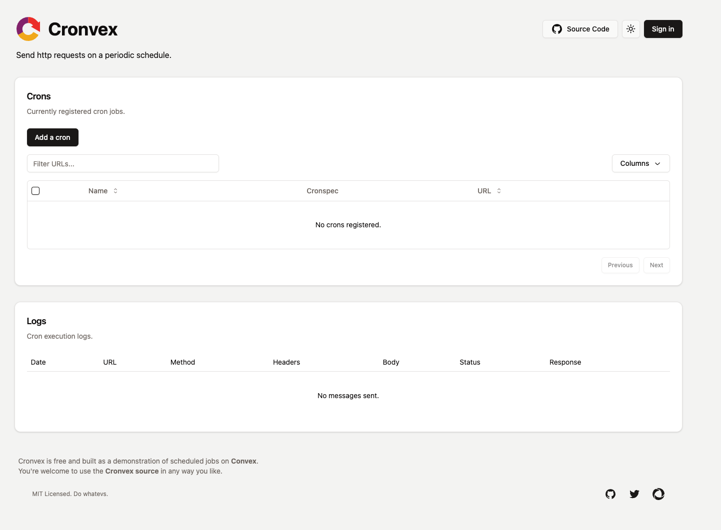The width and height of the screenshot is (721, 530).
Task: Click the GitHub octocat icon in header
Action: tap(557, 29)
